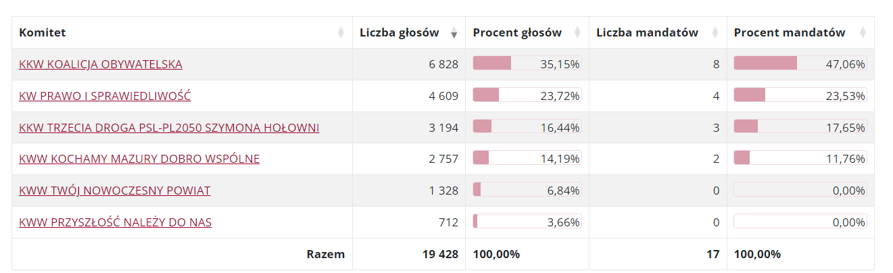The height and width of the screenshot is (273, 893).
Task: Open KWW Kochamy Mazury Dobro Wspólne link
Action: coord(139,159)
